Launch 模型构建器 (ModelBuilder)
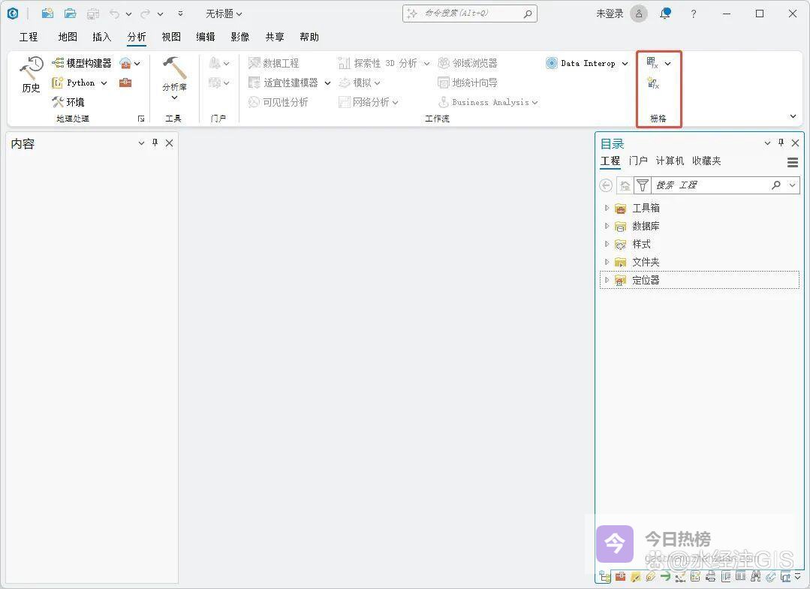Image resolution: width=810 pixels, height=589 pixels. pyautogui.click(x=81, y=63)
